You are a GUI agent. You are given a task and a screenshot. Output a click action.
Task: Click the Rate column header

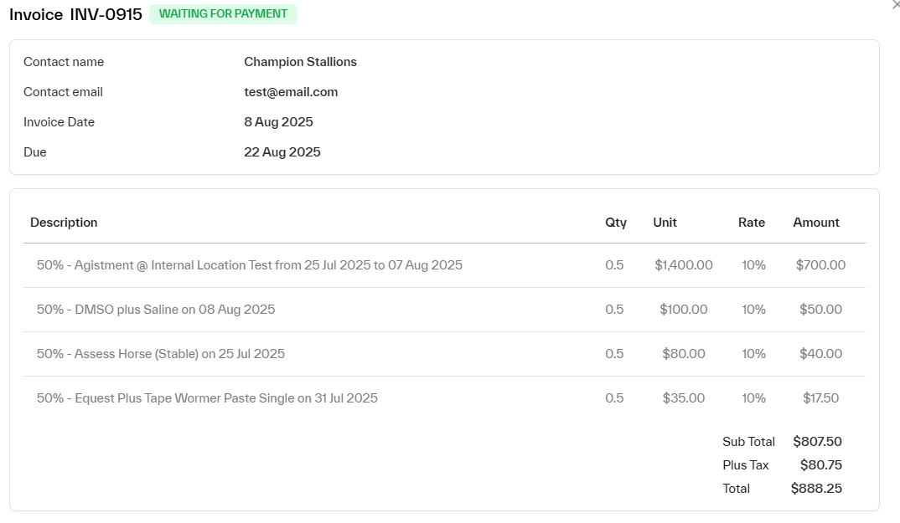[751, 223]
